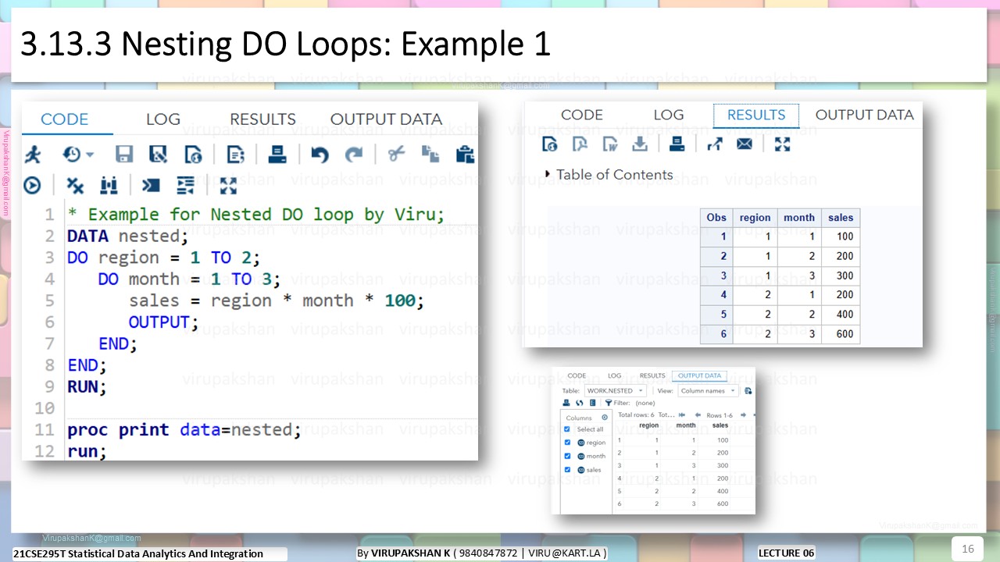Select the RESULTS tab in results panel

tap(756, 115)
